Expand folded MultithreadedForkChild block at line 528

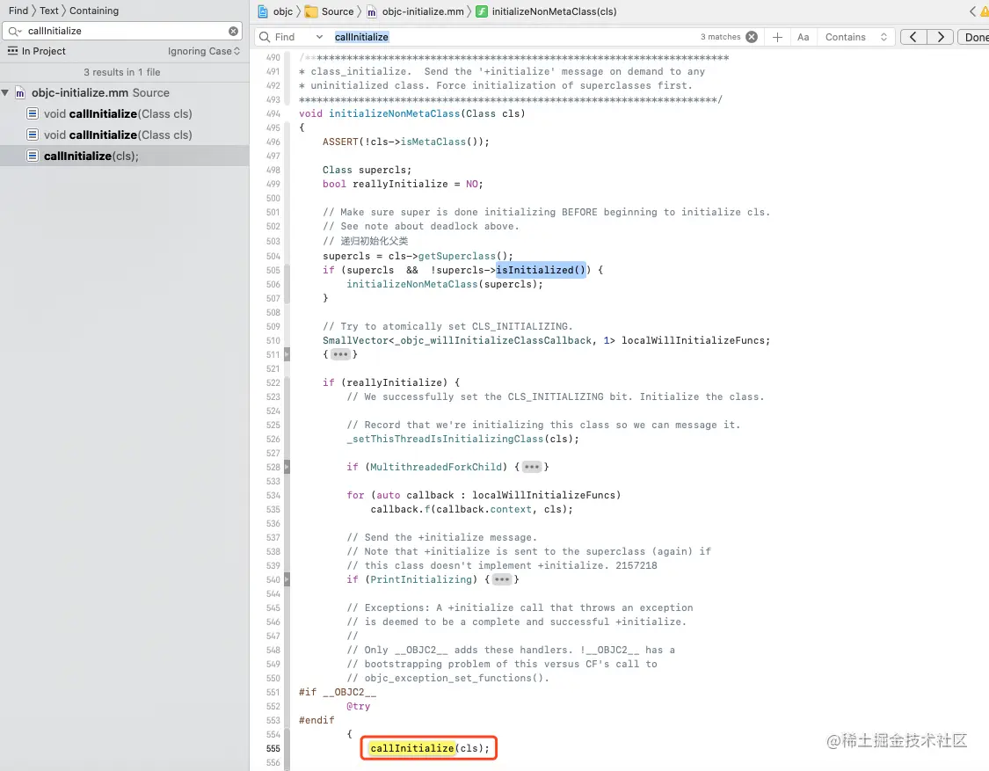pyautogui.click(x=532, y=467)
